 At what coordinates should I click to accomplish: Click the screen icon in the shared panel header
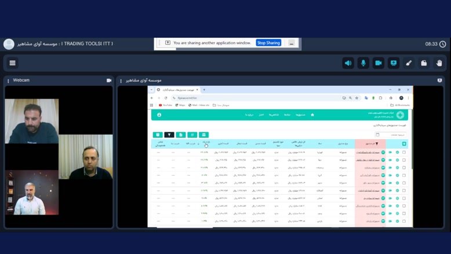pyautogui.click(x=439, y=81)
